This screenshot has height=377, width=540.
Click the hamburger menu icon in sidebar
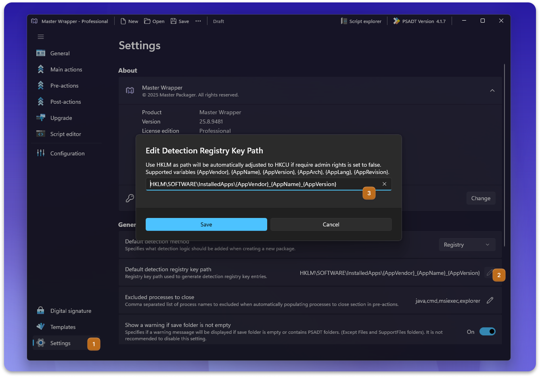(41, 37)
